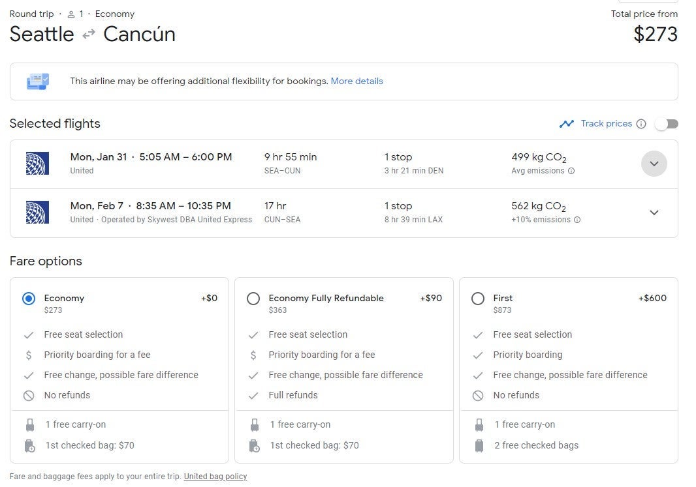Select the Economy fare radio button
The height and width of the screenshot is (487, 696).
(x=29, y=299)
